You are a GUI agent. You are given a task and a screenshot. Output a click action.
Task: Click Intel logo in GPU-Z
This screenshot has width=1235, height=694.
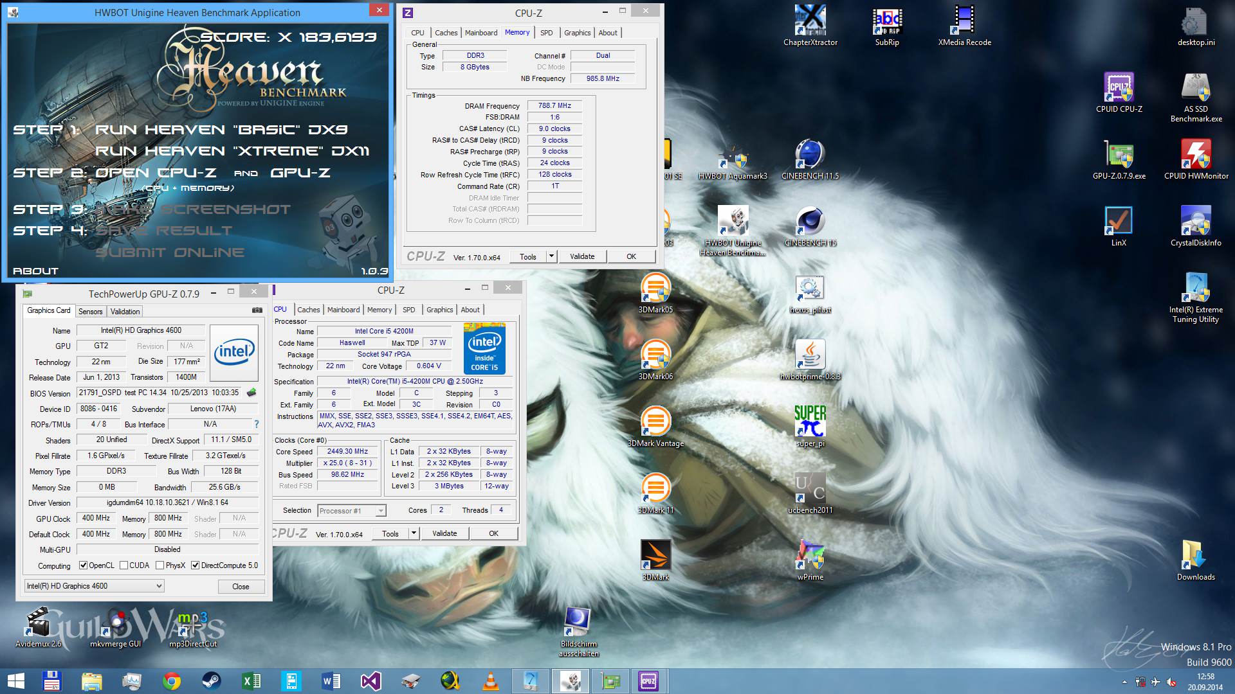coord(234,353)
